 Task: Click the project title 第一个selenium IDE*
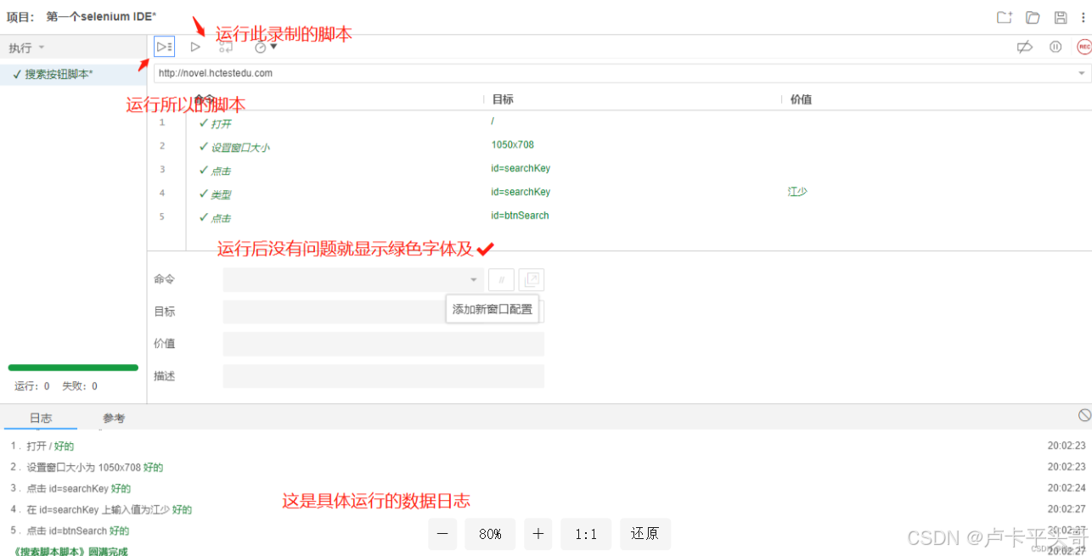tap(101, 17)
